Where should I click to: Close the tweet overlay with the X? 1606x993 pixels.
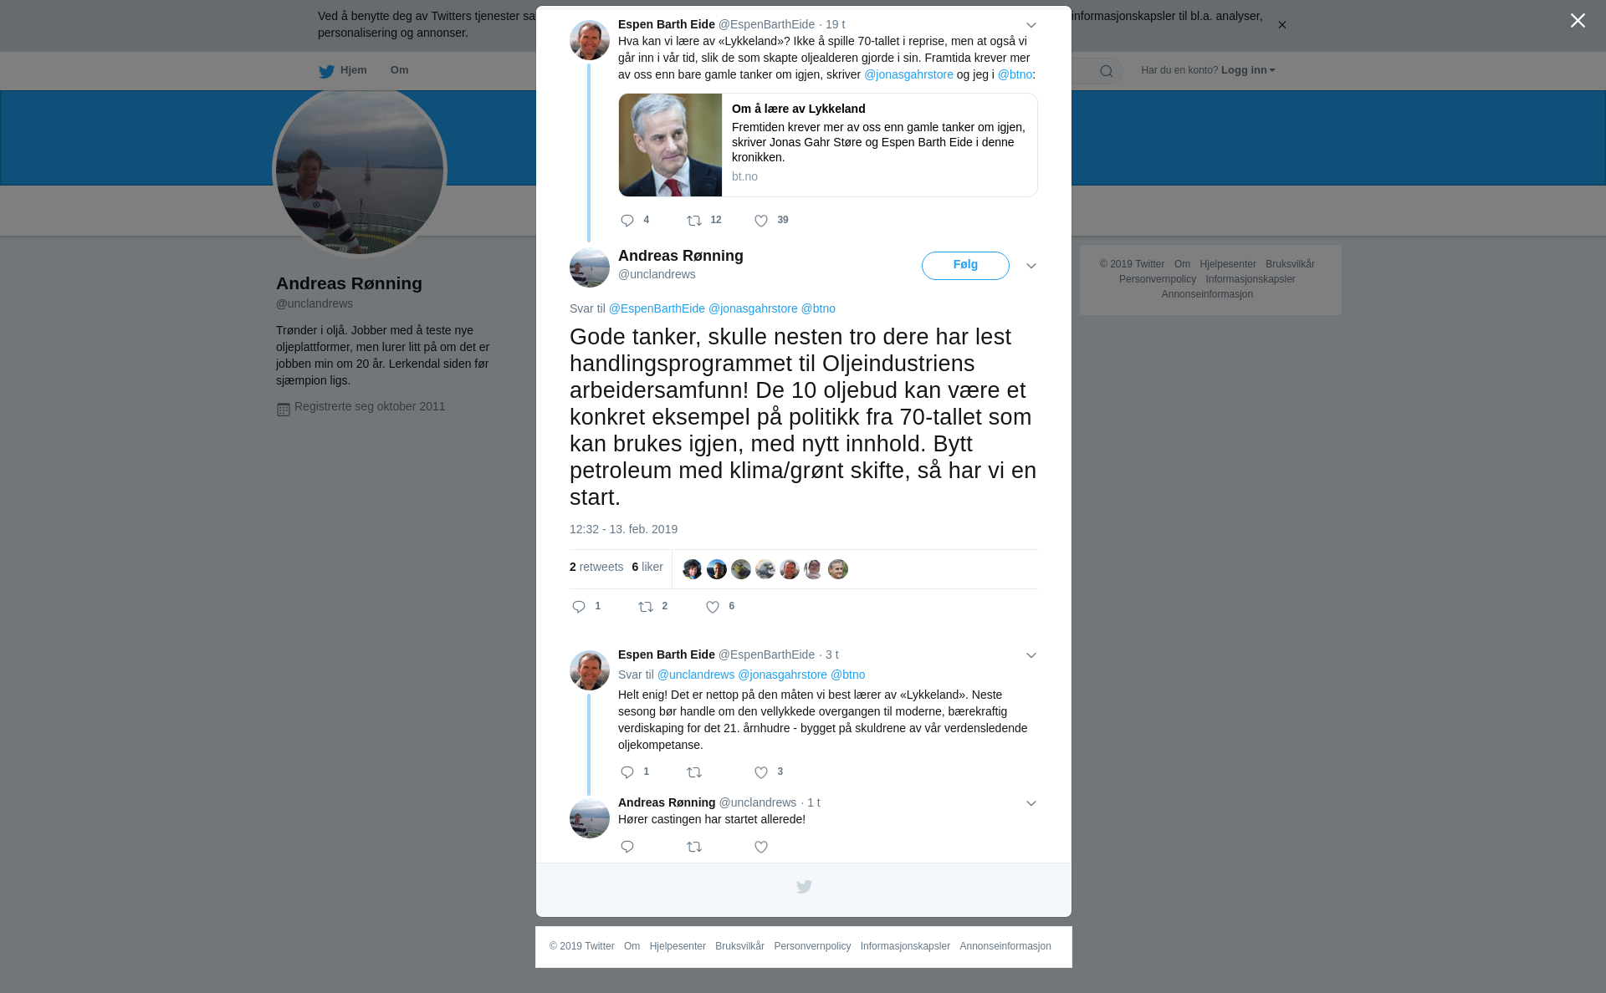coord(1578,20)
